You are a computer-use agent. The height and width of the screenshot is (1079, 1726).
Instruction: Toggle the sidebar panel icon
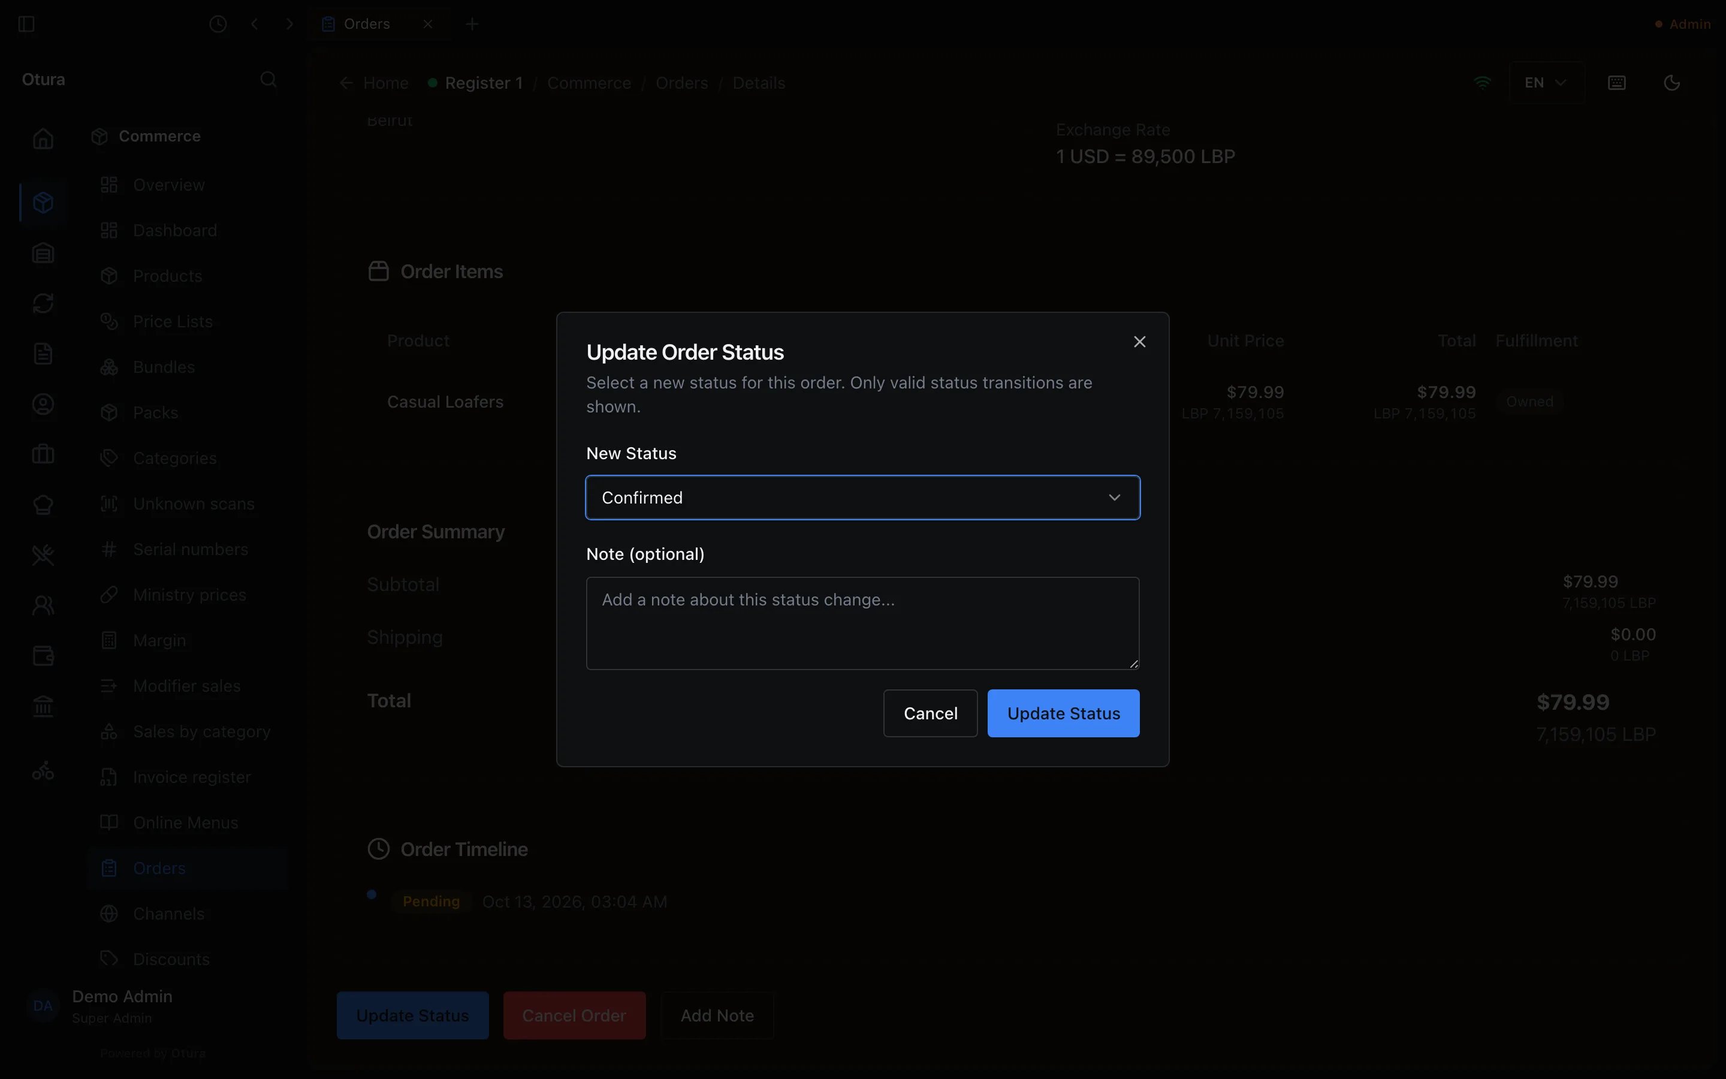26,24
